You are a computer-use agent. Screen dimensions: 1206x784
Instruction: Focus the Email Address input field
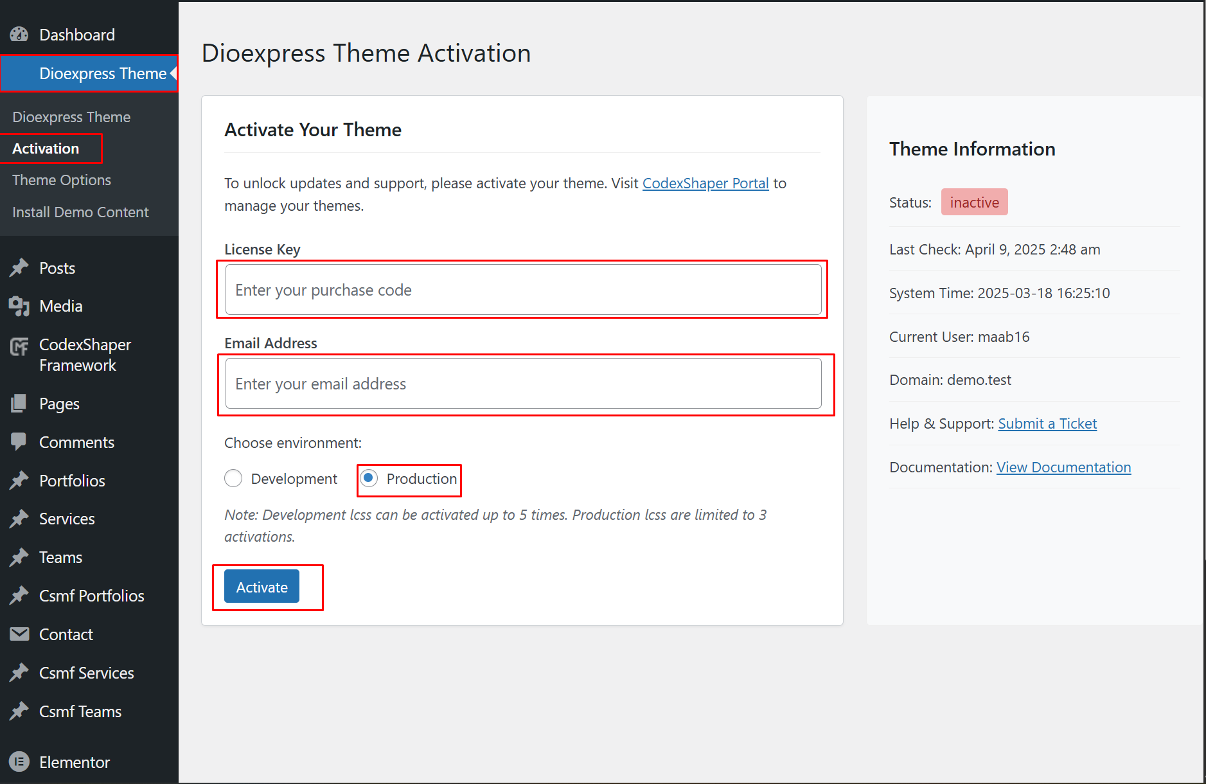[523, 384]
